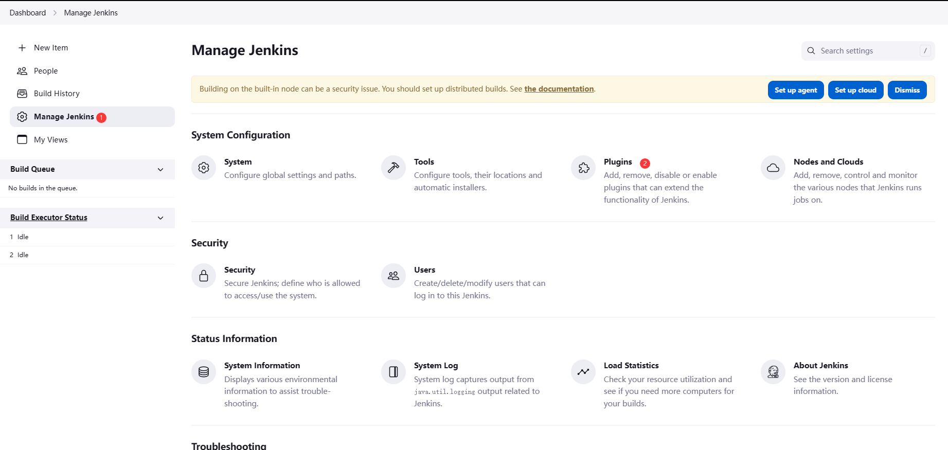Click the Security lock icon
The height and width of the screenshot is (450, 948).
(204, 276)
